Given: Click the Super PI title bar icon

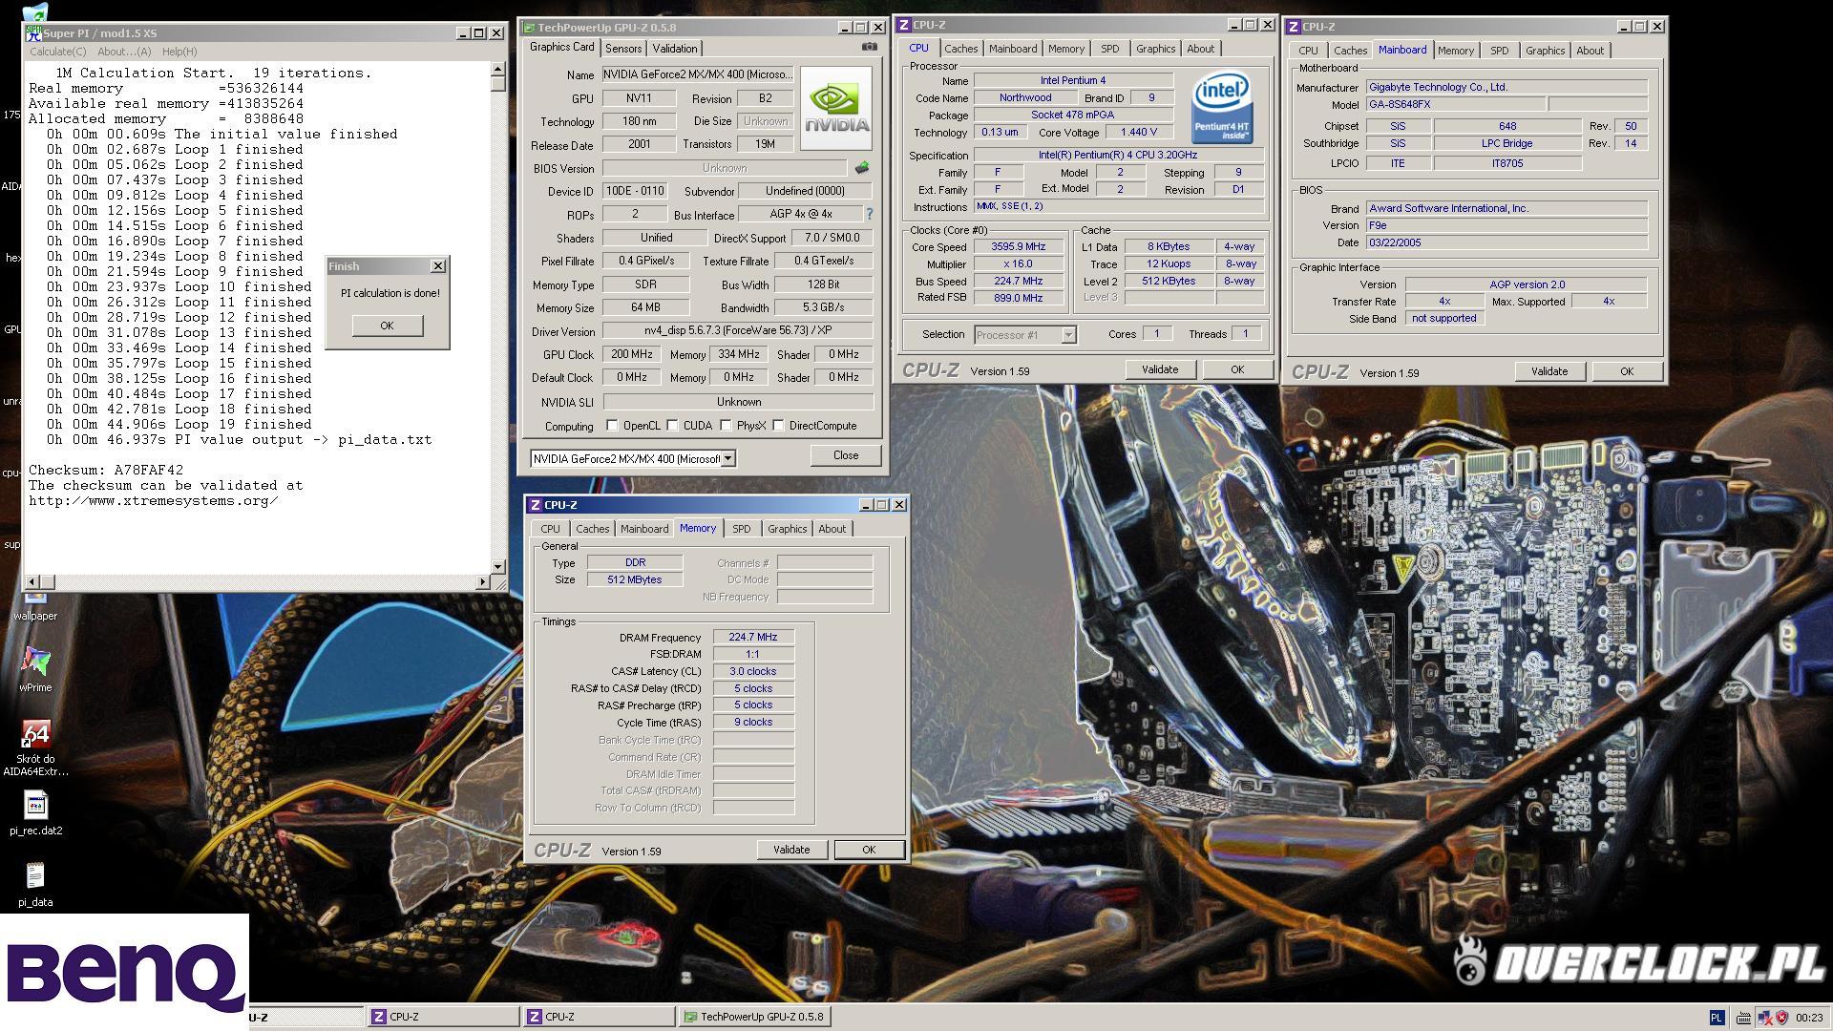Looking at the screenshot, I should click(34, 32).
